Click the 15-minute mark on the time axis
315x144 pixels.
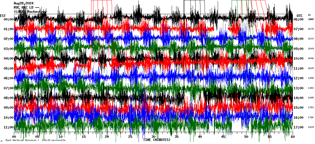[x=84, y=137]
